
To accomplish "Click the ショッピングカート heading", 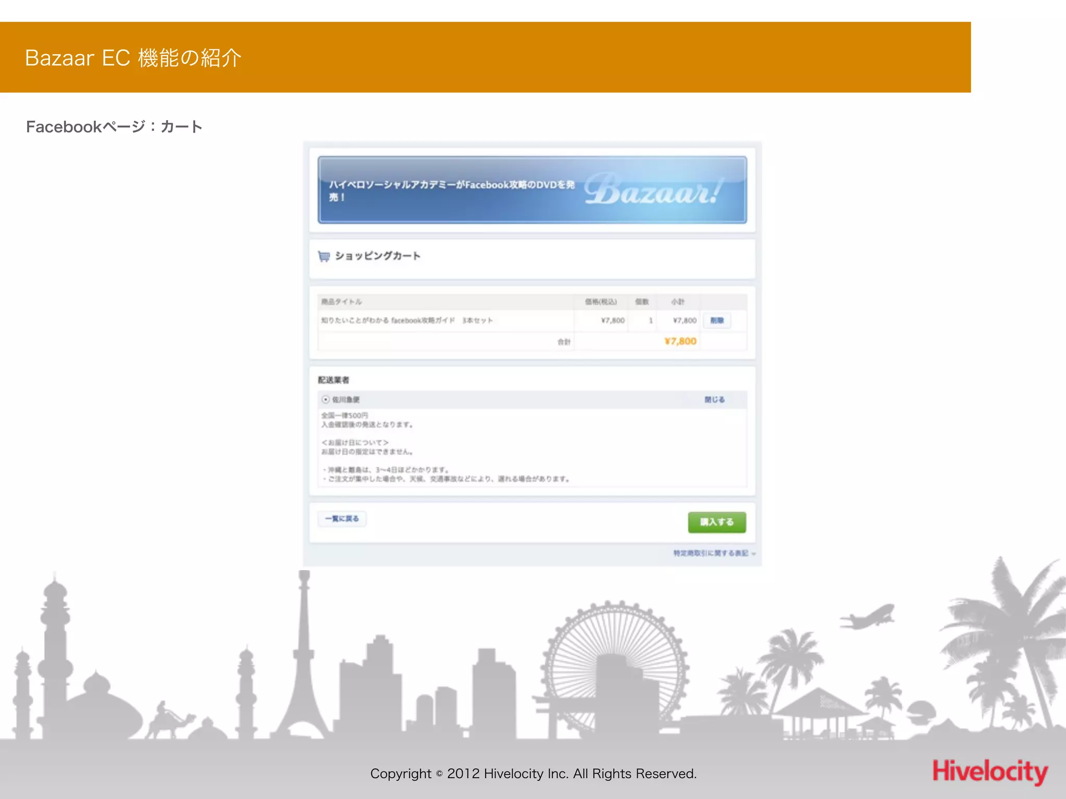I will [377, 256].
